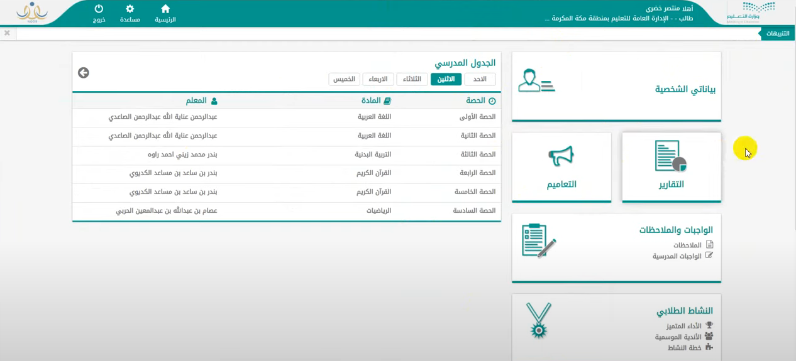
Task: Open Outstanding Performance (الأداء المتميز) link
Action: click(683, 326)
